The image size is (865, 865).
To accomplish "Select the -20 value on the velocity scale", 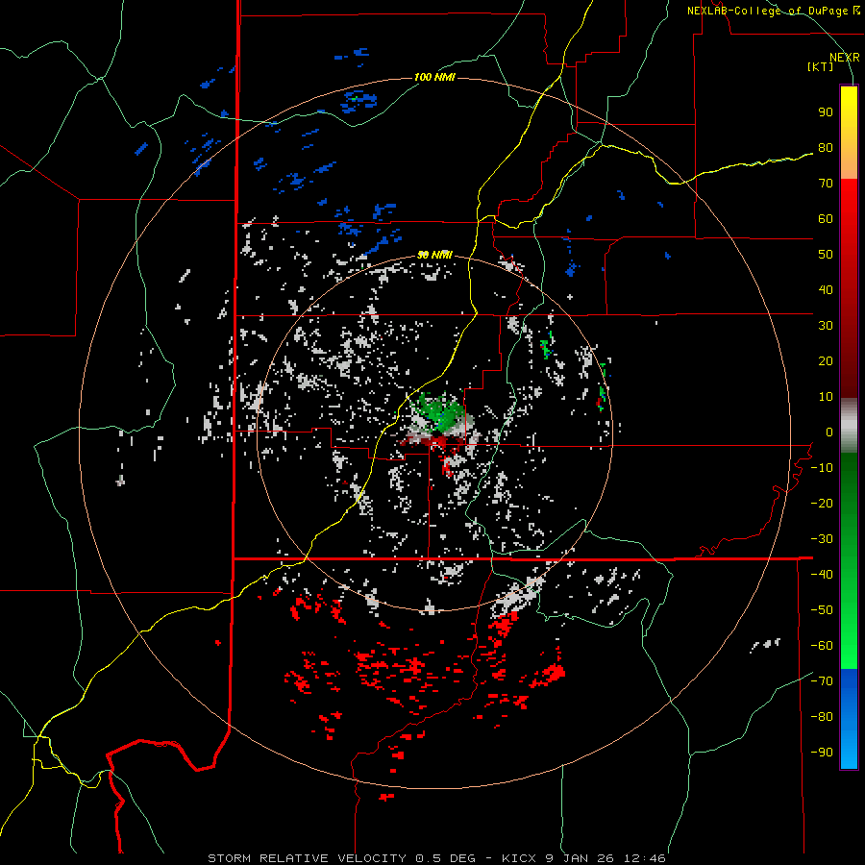I will point(822,504).
